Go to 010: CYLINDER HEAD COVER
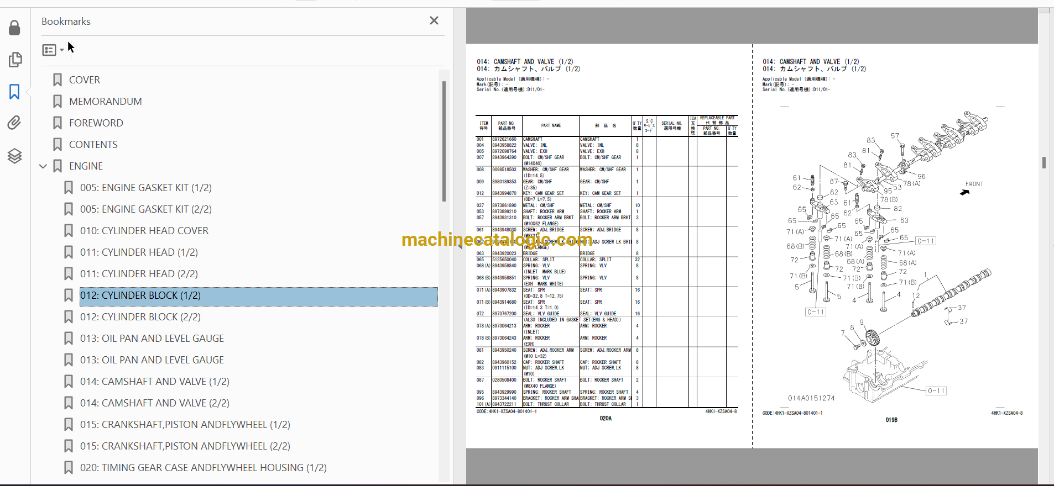Screen dimensions: 1054x486 pyautogui.click(x=144, y=231)
